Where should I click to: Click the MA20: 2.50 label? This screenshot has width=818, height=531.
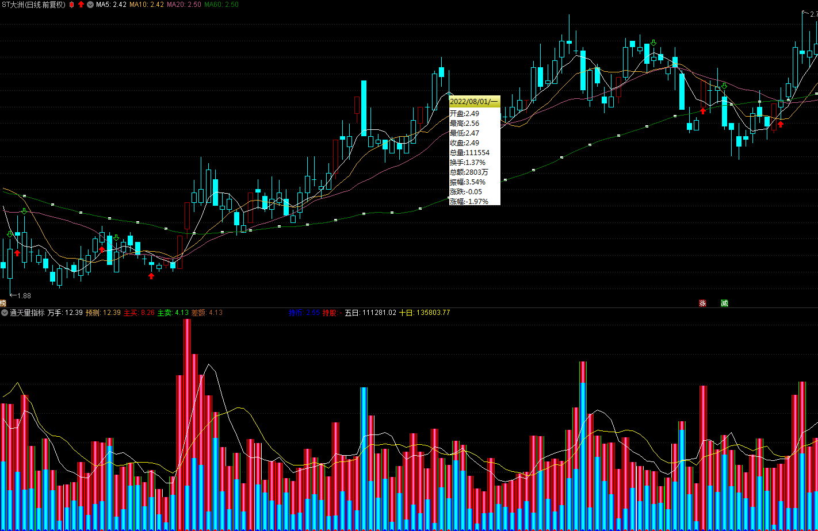click(x=184, y=5)
